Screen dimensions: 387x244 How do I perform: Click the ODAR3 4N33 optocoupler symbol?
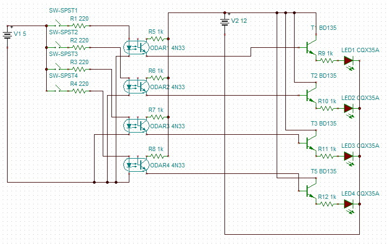[x=136, y=126]
